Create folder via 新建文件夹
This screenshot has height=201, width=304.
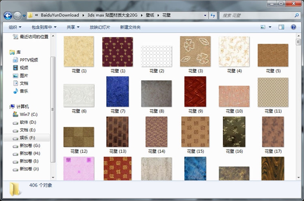(x=130, y=27)
